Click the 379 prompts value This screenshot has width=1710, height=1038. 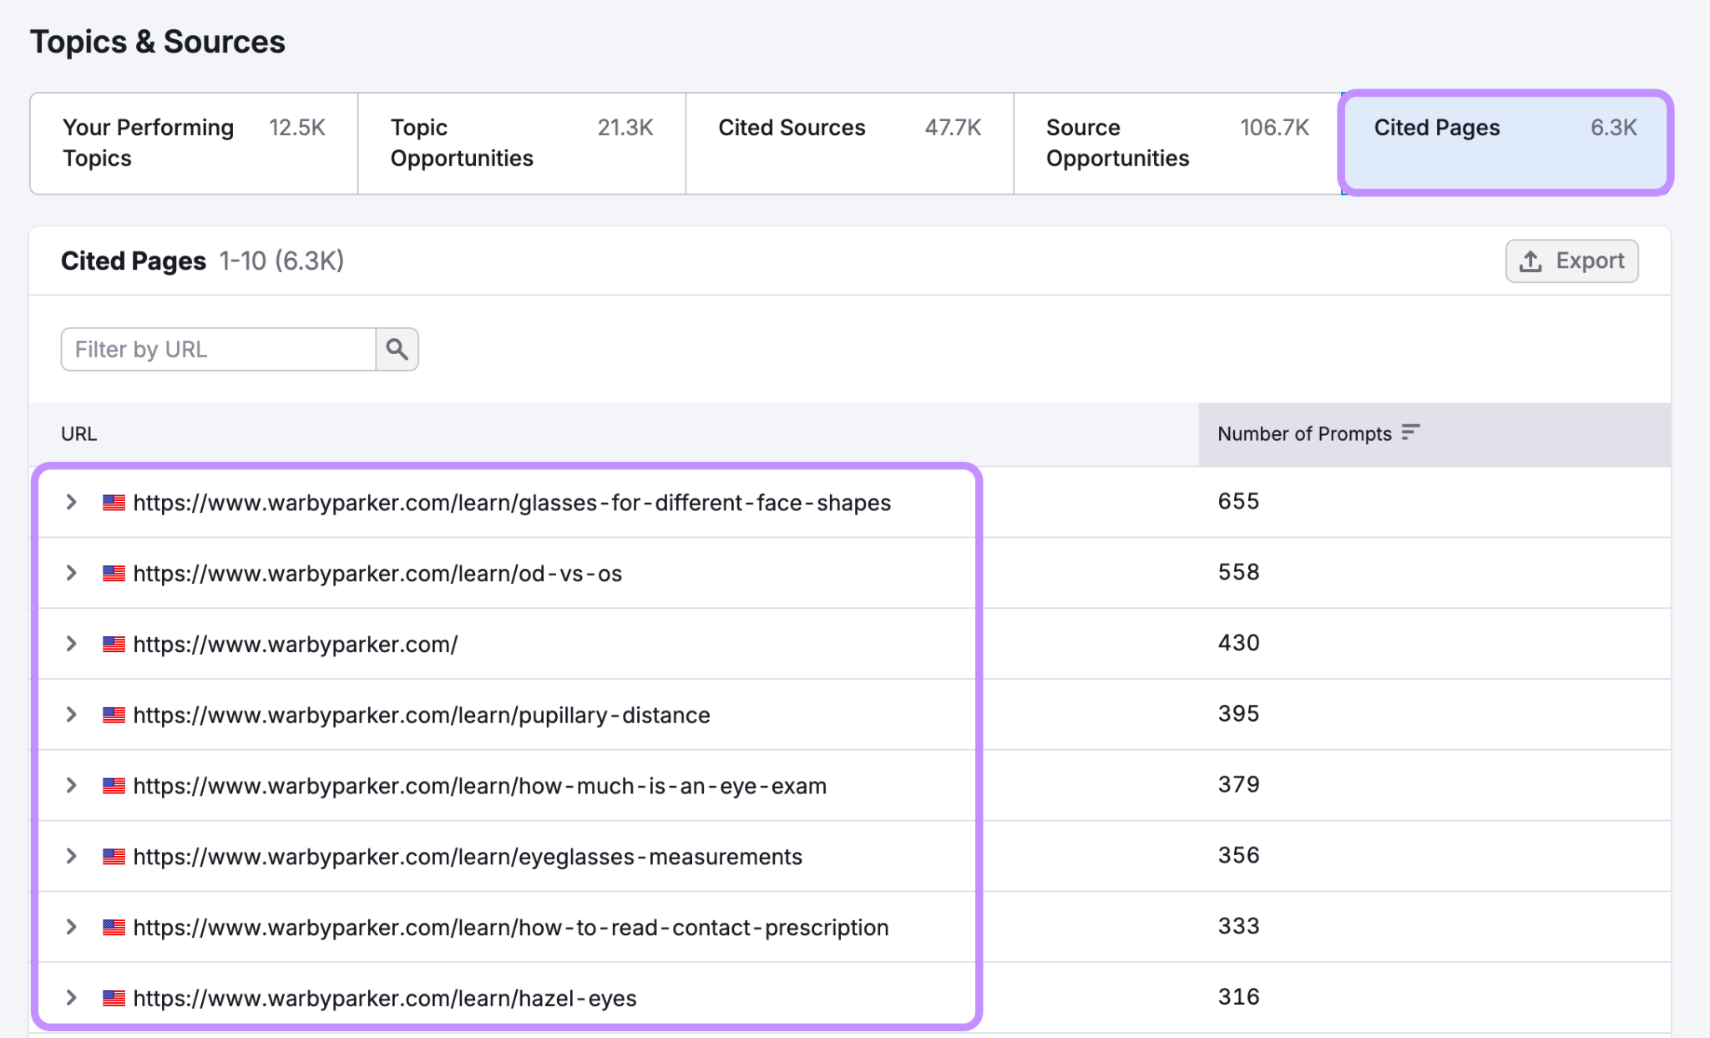[x=1238, y=784]
